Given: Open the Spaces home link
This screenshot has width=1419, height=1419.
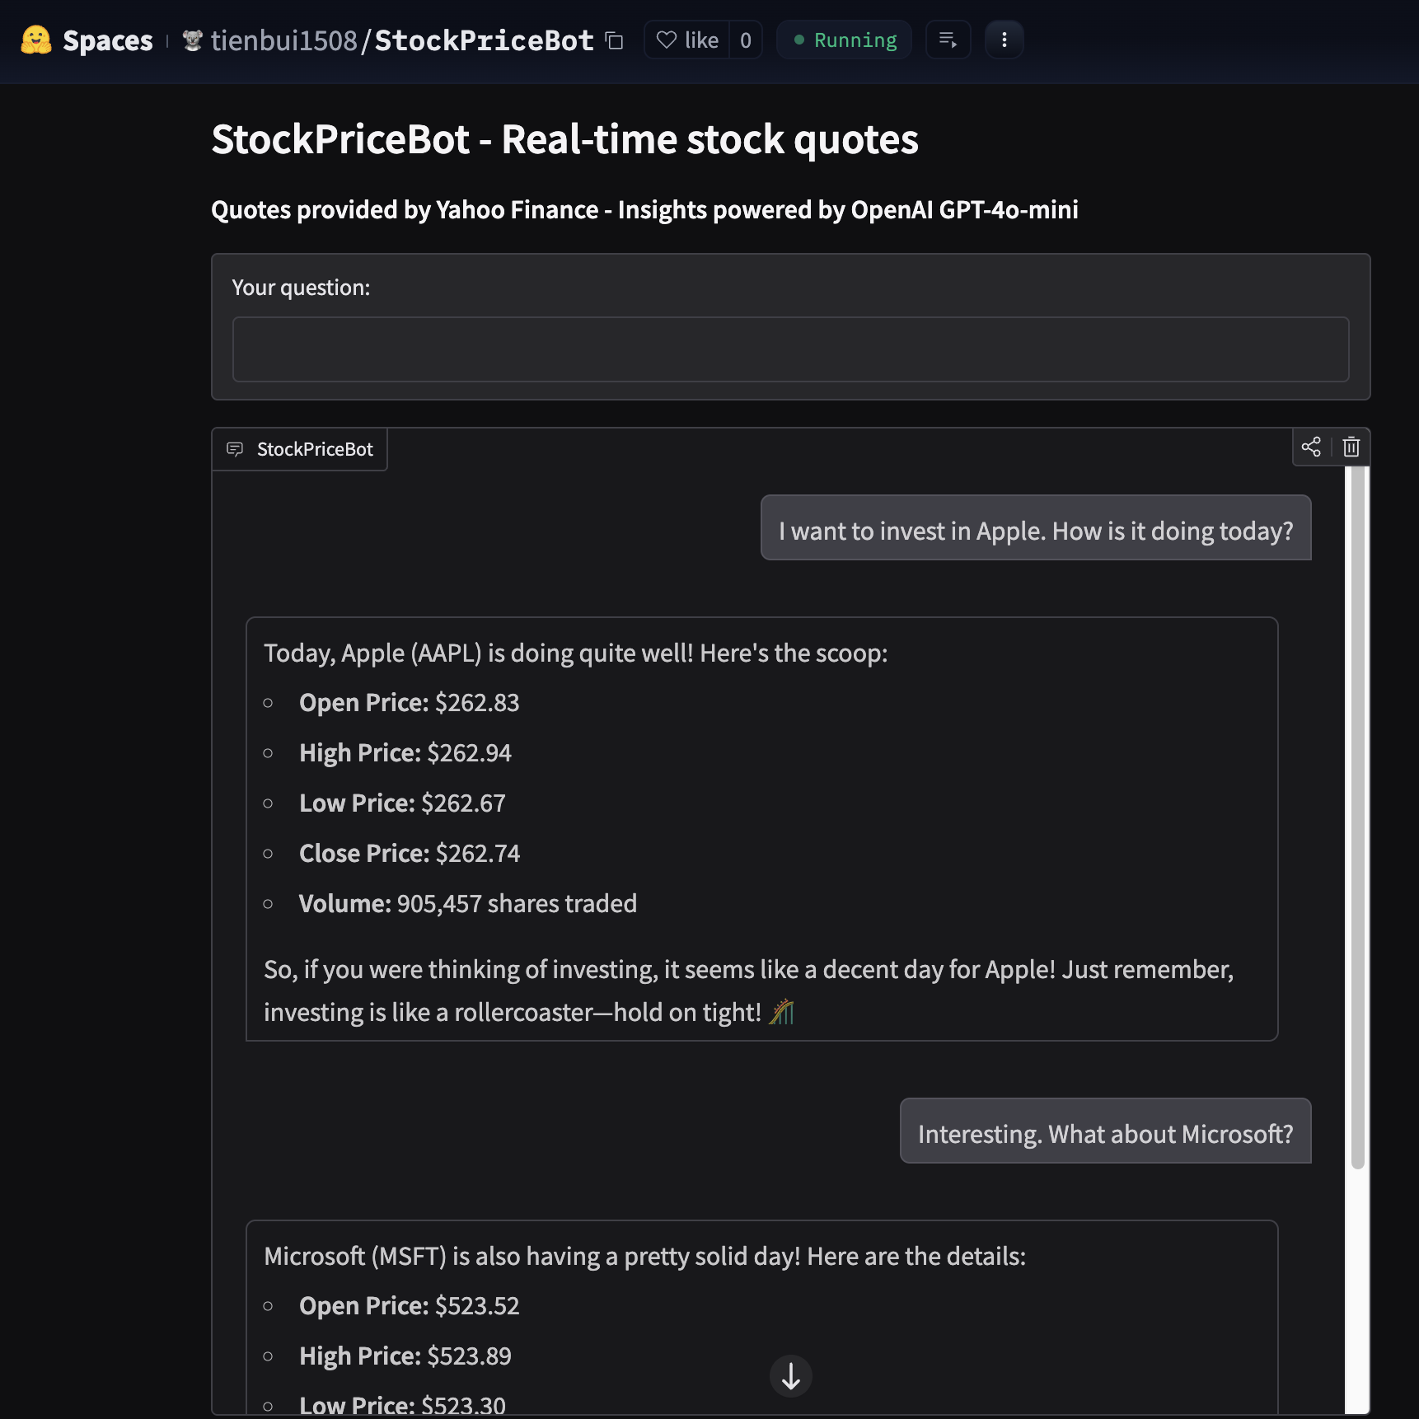Looking at the screenshot, I should [x=107, y=40].
